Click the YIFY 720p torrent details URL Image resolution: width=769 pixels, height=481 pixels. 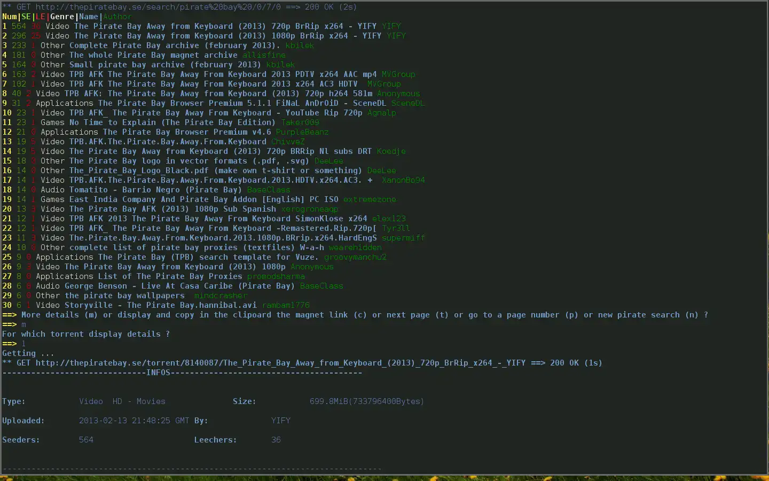[x=281, y=363]
